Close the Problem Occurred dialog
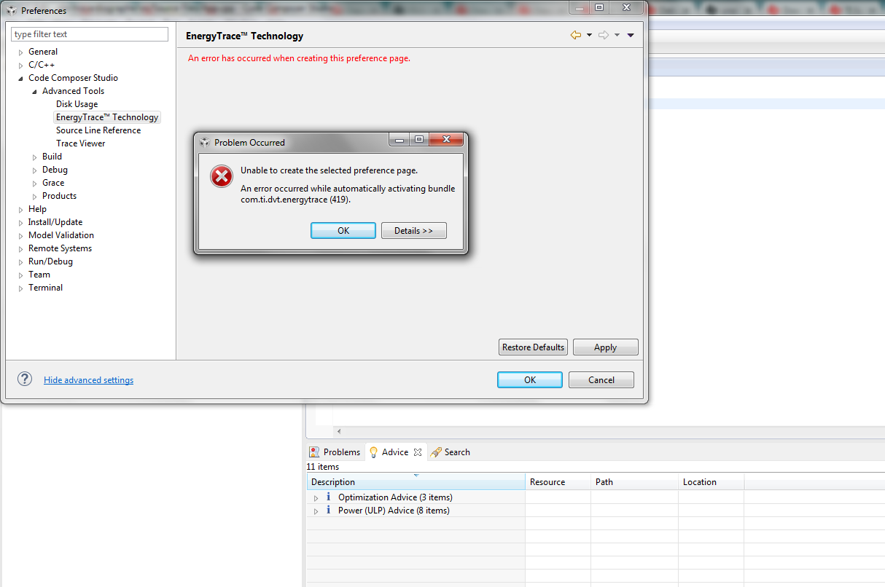Viewport: 885px width, 587px height. (x=446, y=140)
